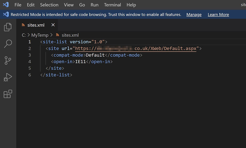Open the Run and Debug view

[8, 77]
